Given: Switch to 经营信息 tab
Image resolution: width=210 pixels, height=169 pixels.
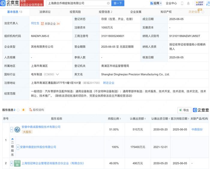Looking at the screenshot, I should 106,12.
